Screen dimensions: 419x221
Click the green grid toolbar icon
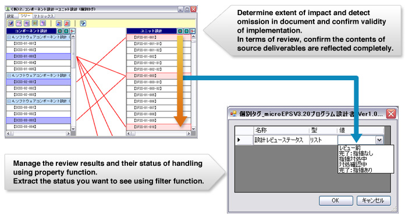tap(35, 23)
